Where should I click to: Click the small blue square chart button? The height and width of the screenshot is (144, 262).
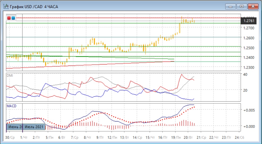(13, 18)
